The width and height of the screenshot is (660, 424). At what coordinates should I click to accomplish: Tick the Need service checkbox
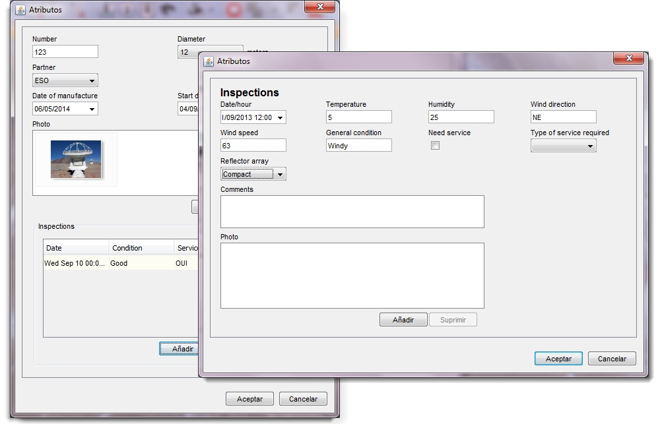pyautogui.click(x=435, y=146)
